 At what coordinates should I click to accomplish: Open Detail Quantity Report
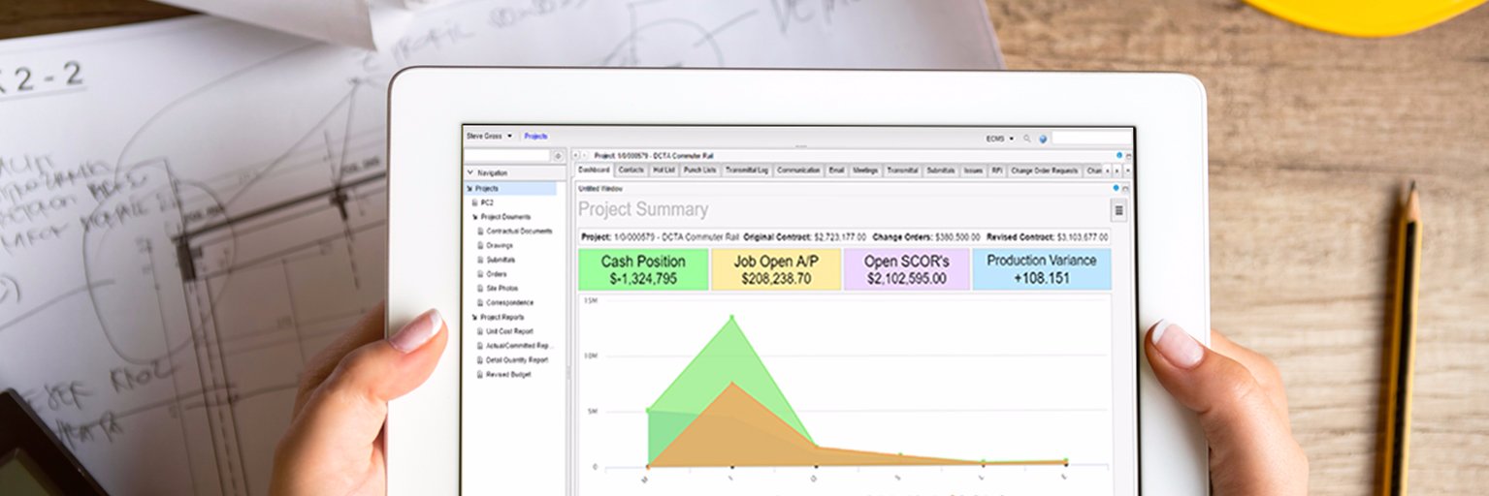click(x=517, y=359)
